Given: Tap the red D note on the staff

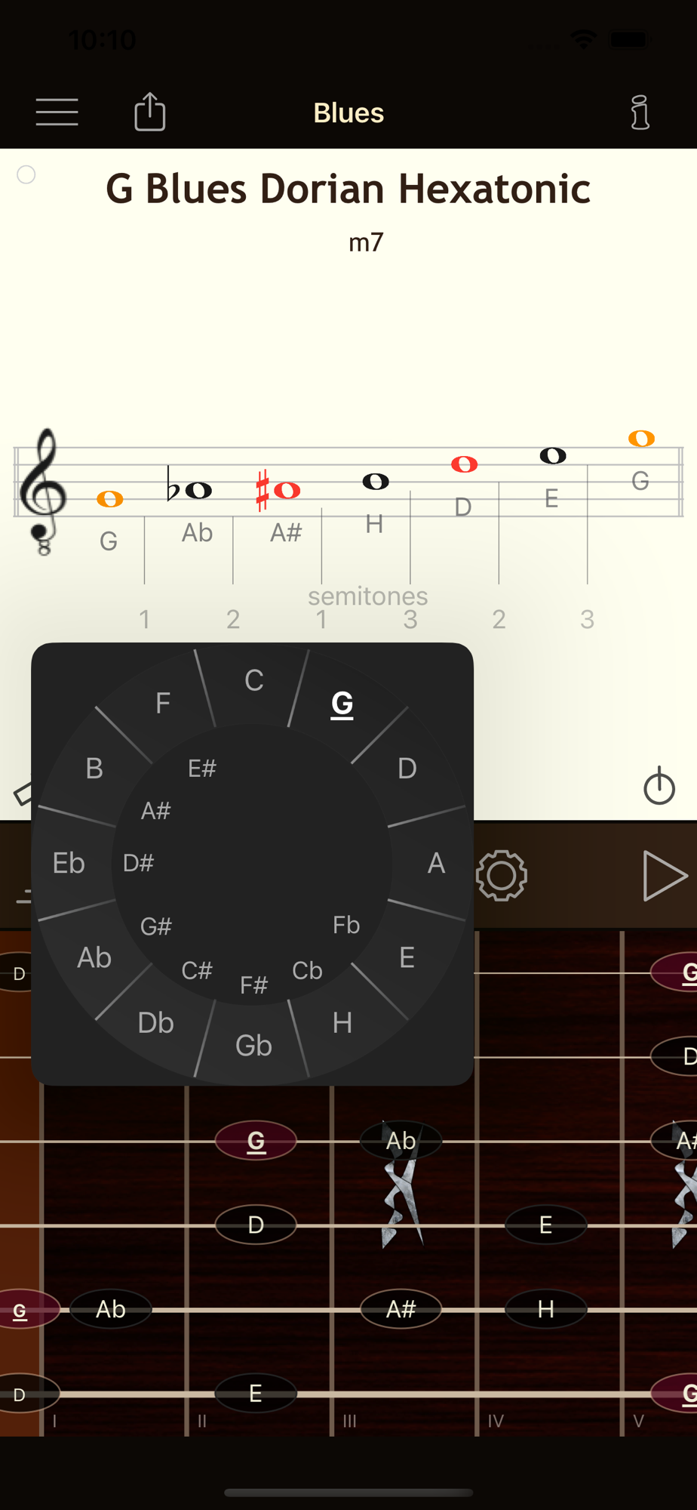Looking at the screenshot, I should (x=464, y=464).
